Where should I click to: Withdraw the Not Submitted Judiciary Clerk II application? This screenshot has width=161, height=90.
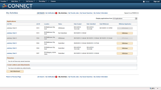pyautogui.click(x=125, y=33)
